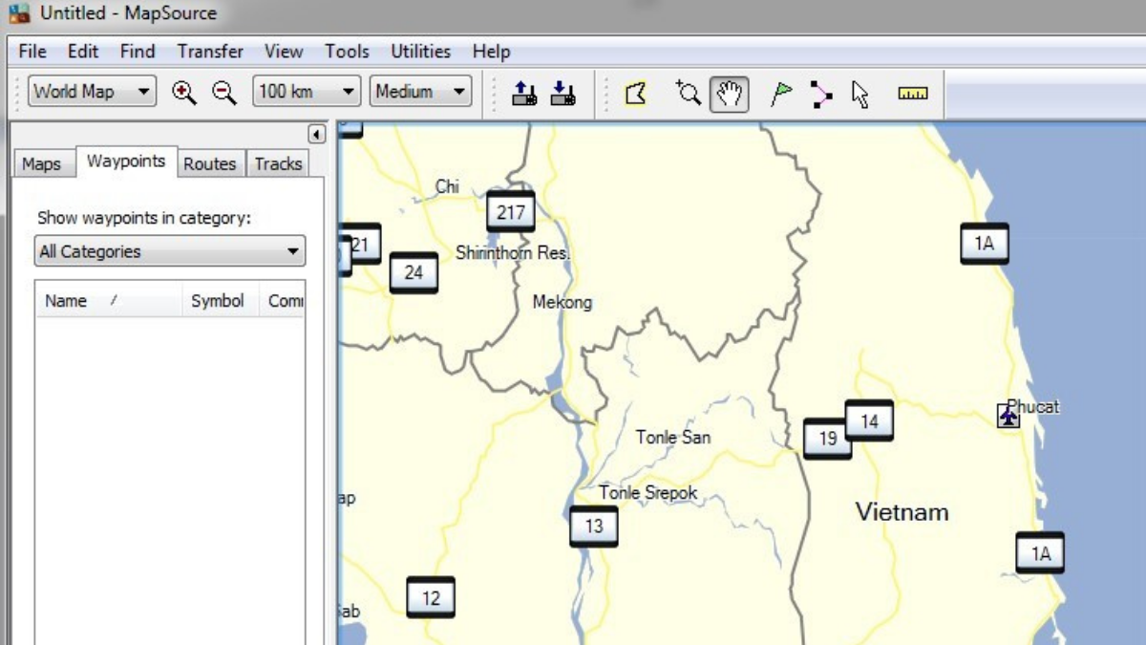1146x645 pixels.
Task: Switch to the Routes tab
Action: tap(210, 164)
